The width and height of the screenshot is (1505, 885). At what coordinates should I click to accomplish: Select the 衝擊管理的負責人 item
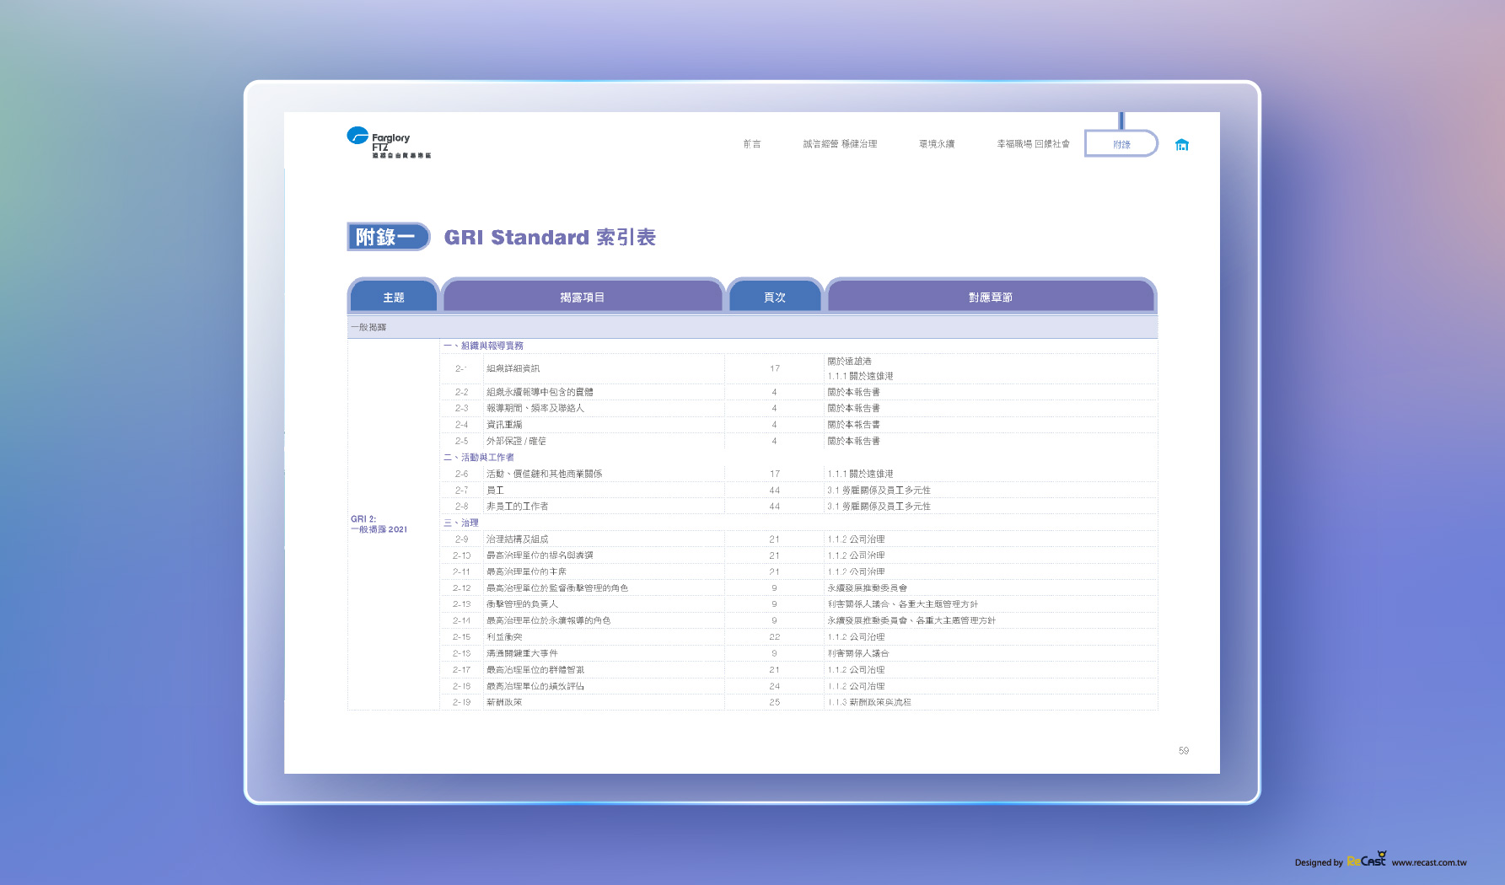[x=522, y=604]
